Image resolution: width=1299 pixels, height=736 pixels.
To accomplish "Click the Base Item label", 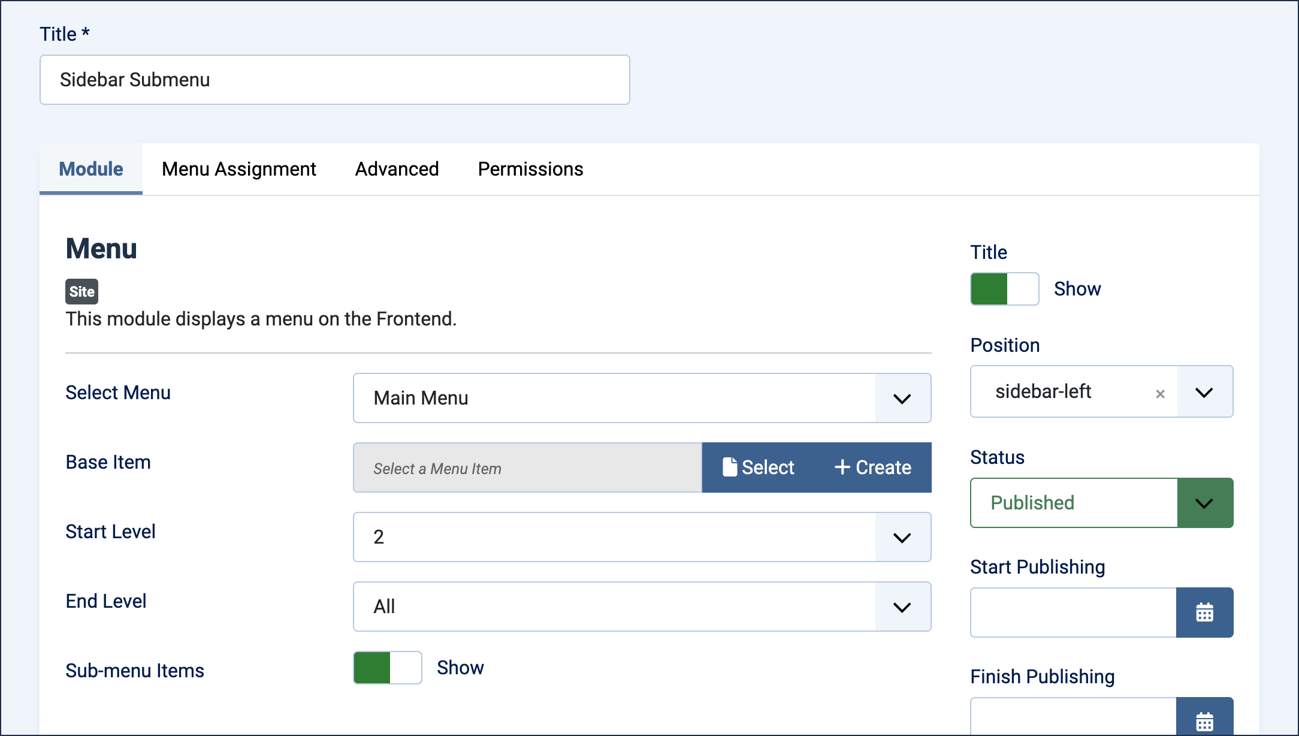I will (108, 462).
